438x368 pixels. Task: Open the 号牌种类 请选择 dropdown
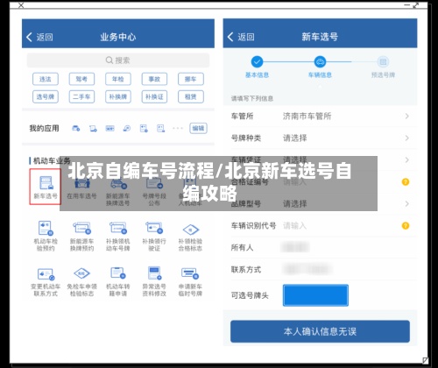[295, 138]
